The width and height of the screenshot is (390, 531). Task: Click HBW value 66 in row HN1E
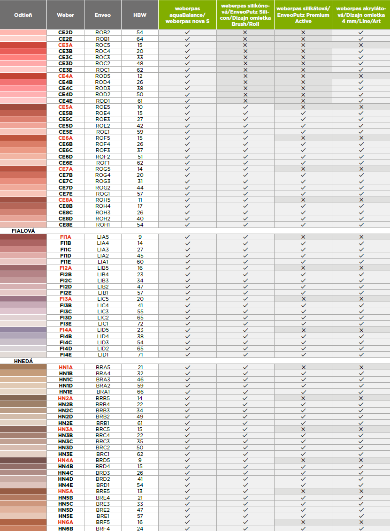tap(140, 392)
